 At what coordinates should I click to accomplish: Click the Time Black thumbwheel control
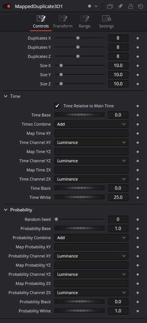80,188
